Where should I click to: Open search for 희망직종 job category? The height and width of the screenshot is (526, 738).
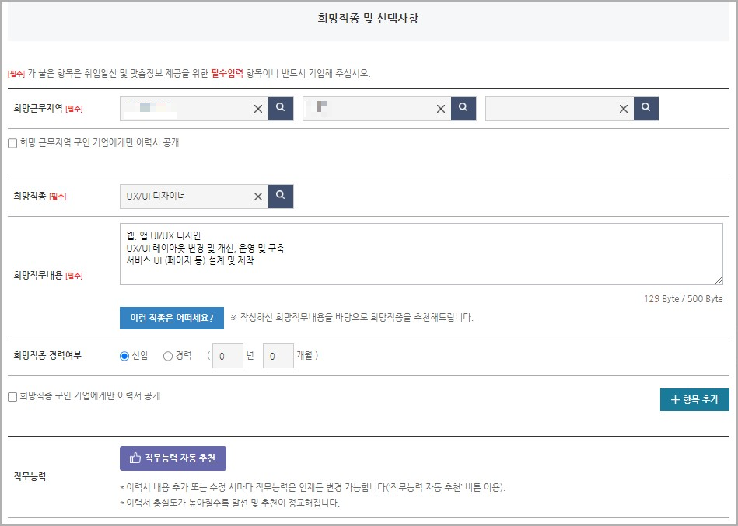click(x=280, y=196)
